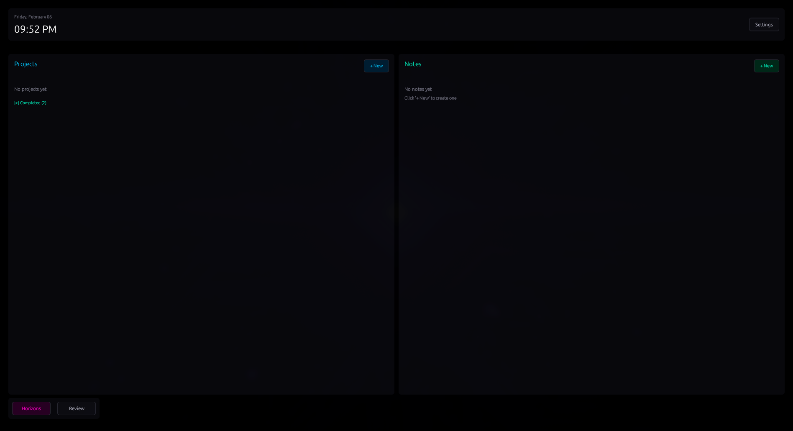This screenshot has height=431, width=793.
Task: Click the 'Click + New to create one' hint
Action: point(430,98)
